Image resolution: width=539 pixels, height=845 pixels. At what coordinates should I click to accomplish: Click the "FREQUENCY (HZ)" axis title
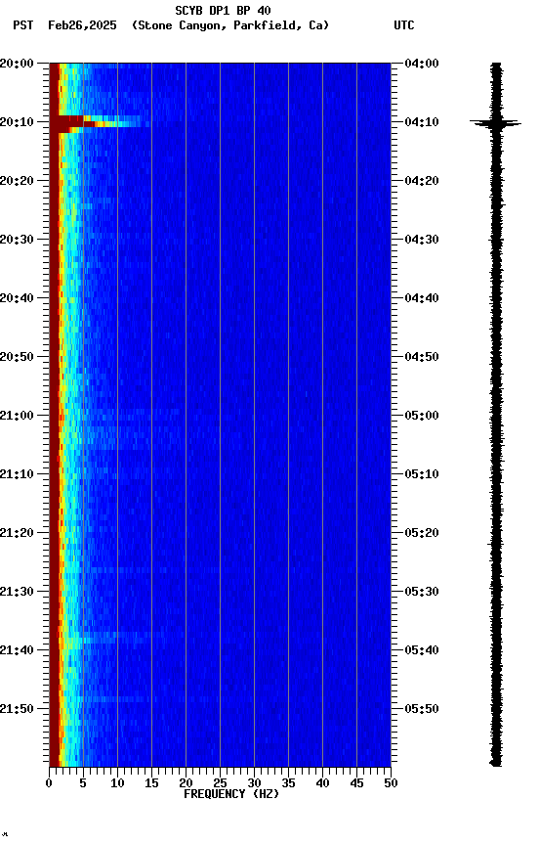(231, 794)
